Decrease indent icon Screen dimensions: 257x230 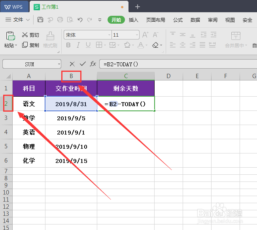204,35
